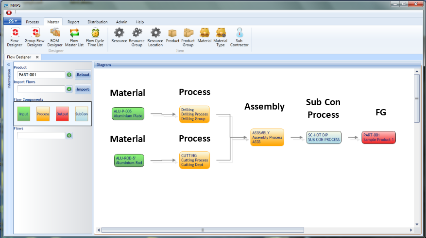Image resolution: width=426 pixels, height=238 pixels.
Task: Open the Resource item
Action: pyautogui.click(x=119, y=35)
